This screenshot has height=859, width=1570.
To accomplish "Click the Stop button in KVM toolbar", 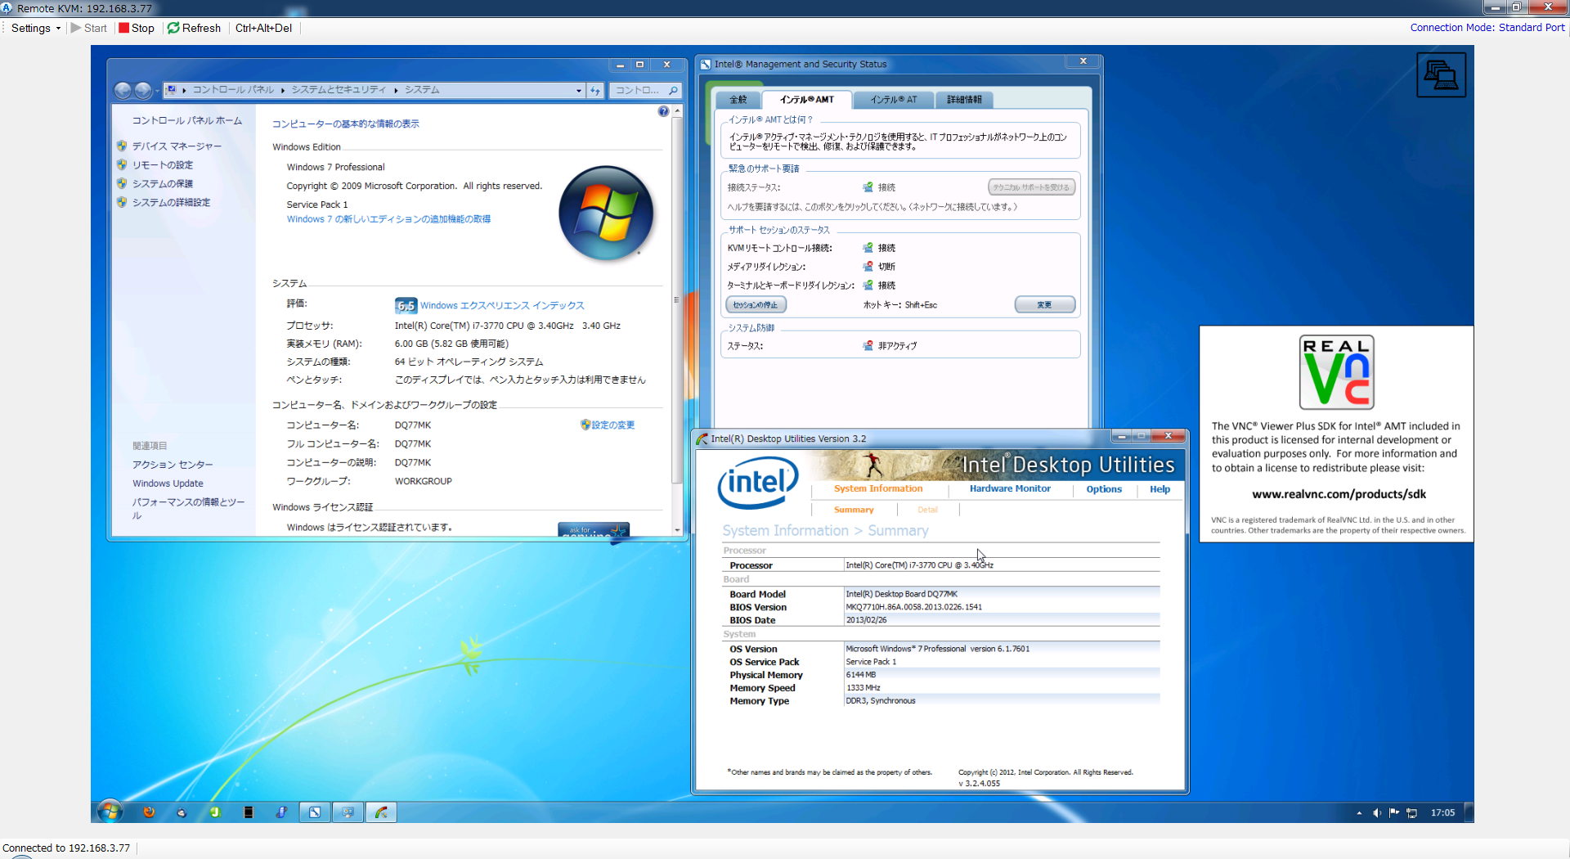I will pyautogui.click(x=136, y=28).
